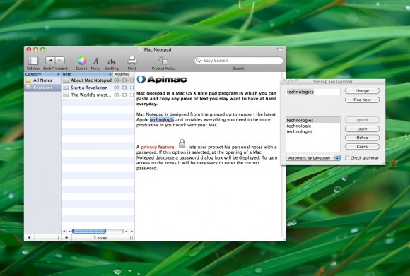Click the Features category icon

28,88
